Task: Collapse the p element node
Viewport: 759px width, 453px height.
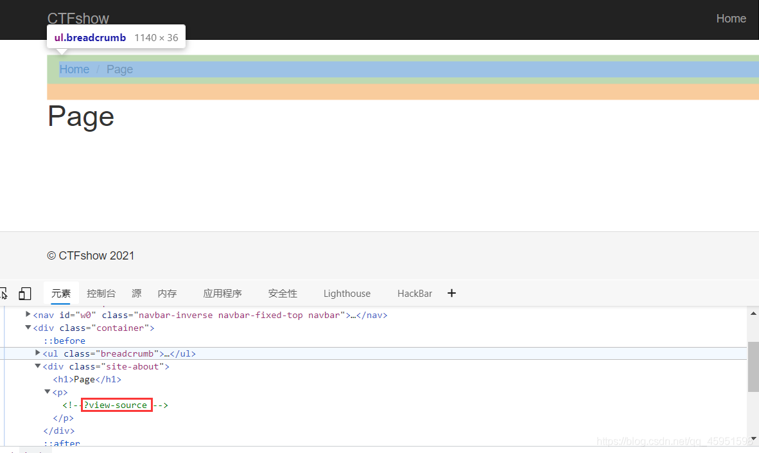Action: click(48, 391)
